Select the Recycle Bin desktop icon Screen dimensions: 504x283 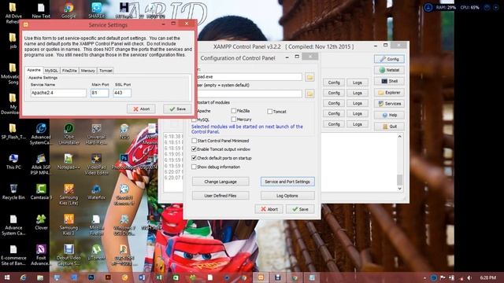click(13, 192)
